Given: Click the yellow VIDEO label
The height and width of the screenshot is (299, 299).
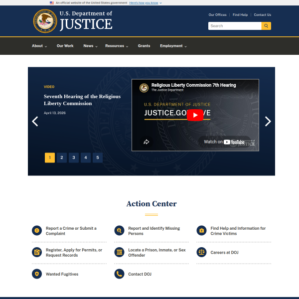Looking at the screenshot, I should (x=49, y=87).
